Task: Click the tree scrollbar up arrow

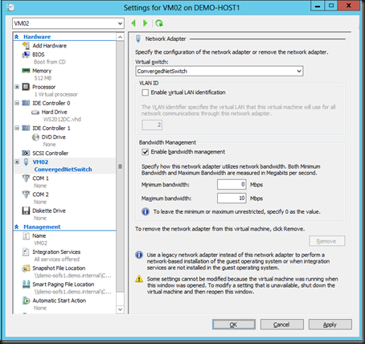Action: click(120, 37)
